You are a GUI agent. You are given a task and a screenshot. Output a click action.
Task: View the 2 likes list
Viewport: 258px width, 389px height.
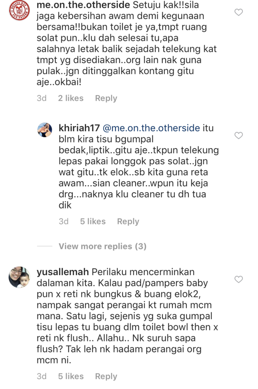pyautogui.click(x=71, y=98)
